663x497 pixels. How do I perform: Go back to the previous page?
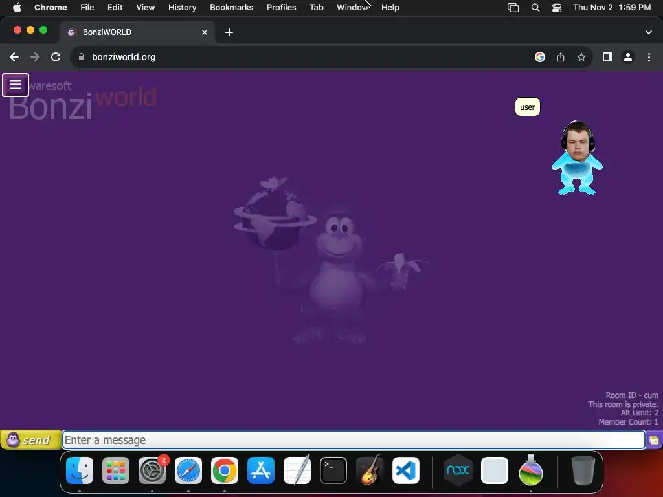click(14, 57)
